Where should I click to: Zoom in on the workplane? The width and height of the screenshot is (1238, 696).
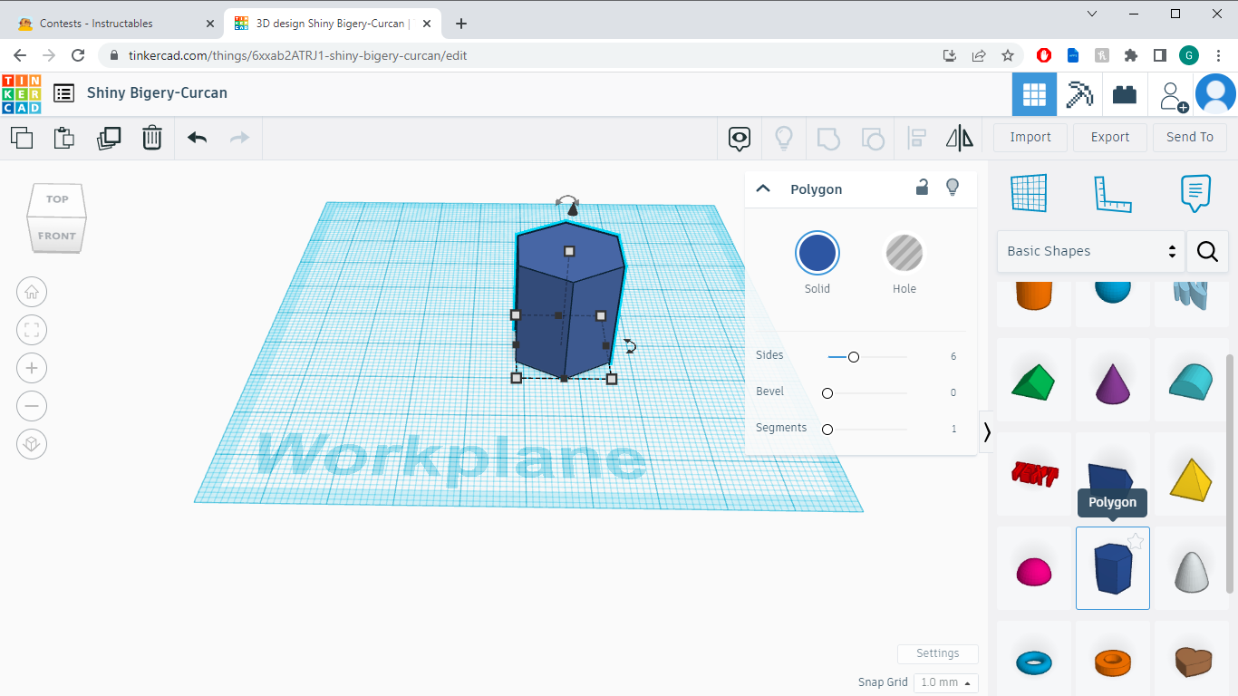click(32, 368)
